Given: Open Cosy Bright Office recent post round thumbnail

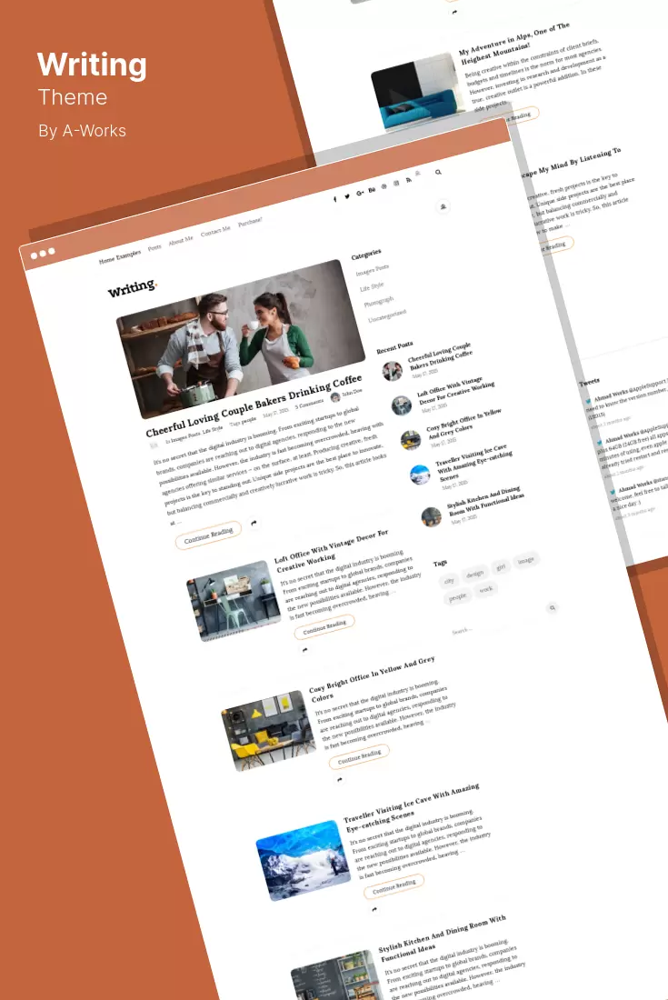Looking at the screenshot, I should (410, 439).
